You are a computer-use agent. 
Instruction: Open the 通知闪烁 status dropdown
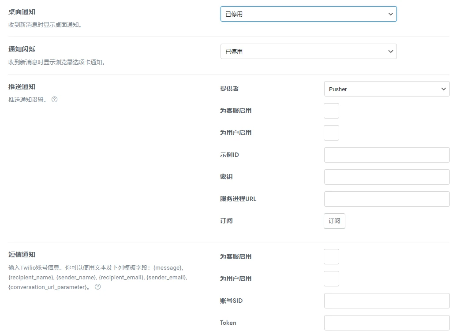tap(308, 51)
